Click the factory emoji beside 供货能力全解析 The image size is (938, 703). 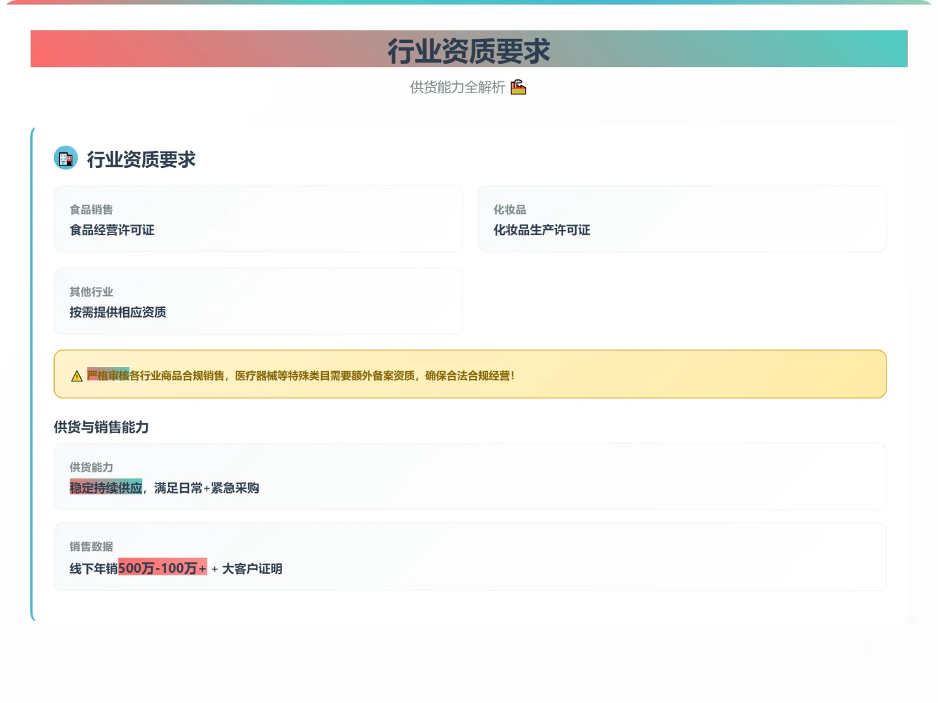click(x=519, y=87)
